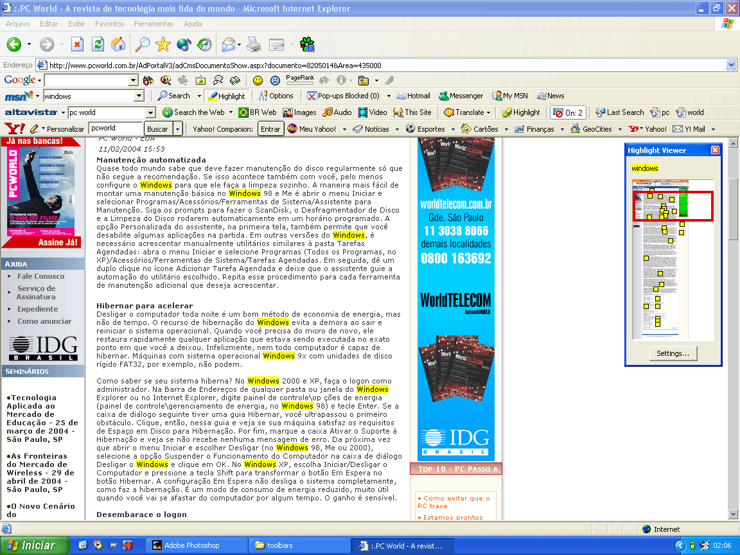Expand AltaVista Translate dropdown arrow
Image resolution: width=740 pixels, height=555 pixels.
(488, 112)
